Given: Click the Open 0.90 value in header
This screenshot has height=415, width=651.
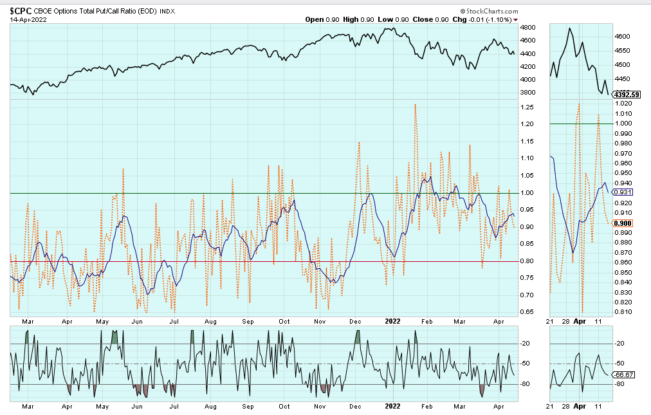Looking at the screenshot, I should click(x=322, y=19).
